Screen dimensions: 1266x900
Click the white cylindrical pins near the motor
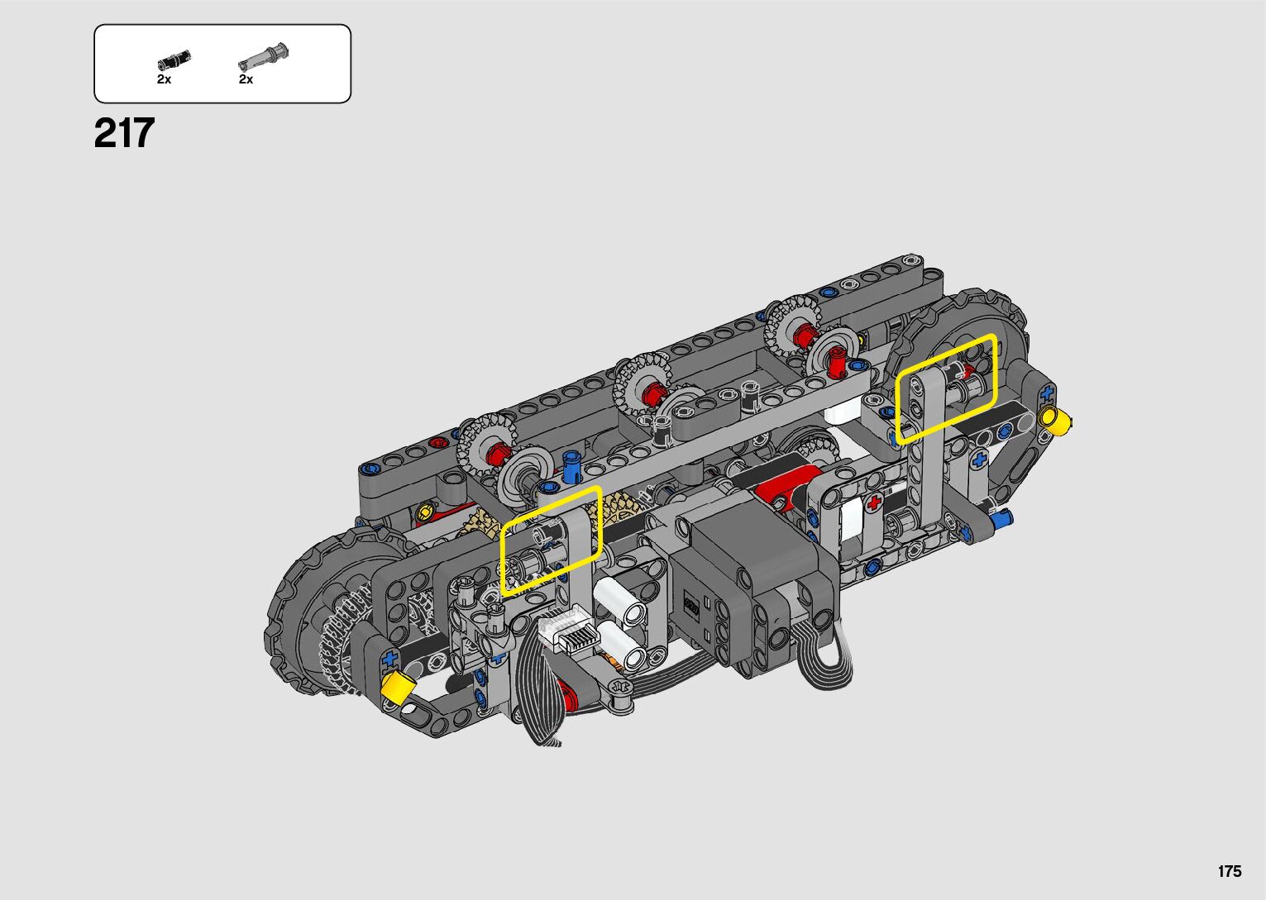[624, 622]
